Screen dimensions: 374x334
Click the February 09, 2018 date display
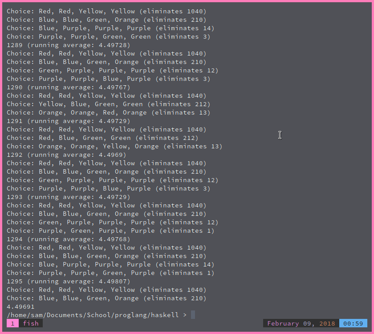point(301,323)
